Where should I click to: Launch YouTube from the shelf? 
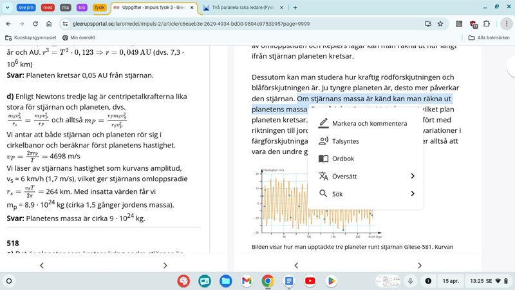(x=310, y=281)
